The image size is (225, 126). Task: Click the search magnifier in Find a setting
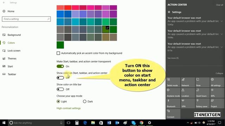pos(49,19)
